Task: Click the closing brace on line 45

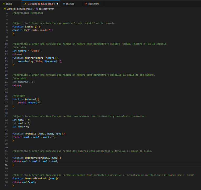Action: (x=13, y=165)
